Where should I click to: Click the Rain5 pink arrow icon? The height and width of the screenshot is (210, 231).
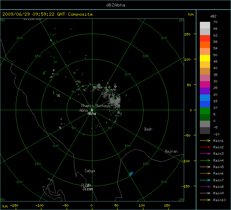point(205,167)
